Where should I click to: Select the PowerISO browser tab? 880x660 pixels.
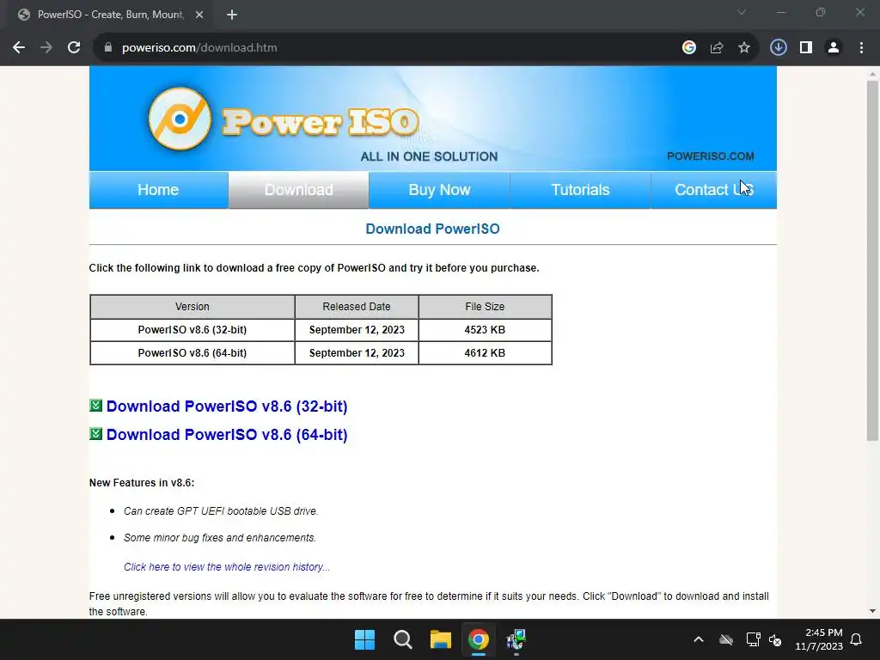coord(109,15)
